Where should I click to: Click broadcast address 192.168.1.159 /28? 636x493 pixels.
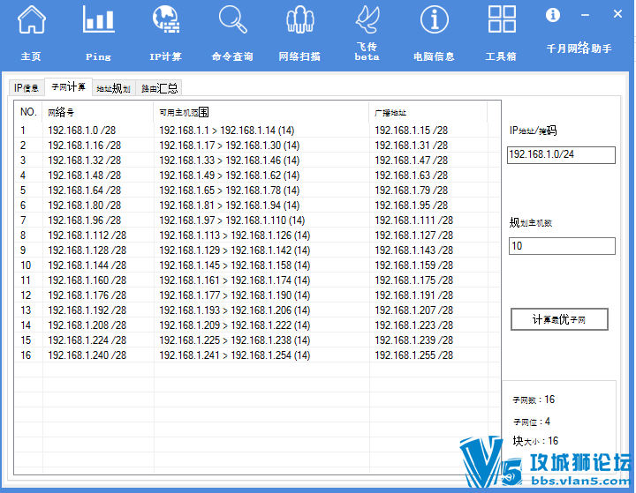pyautogui.click(x=414, y=265)
